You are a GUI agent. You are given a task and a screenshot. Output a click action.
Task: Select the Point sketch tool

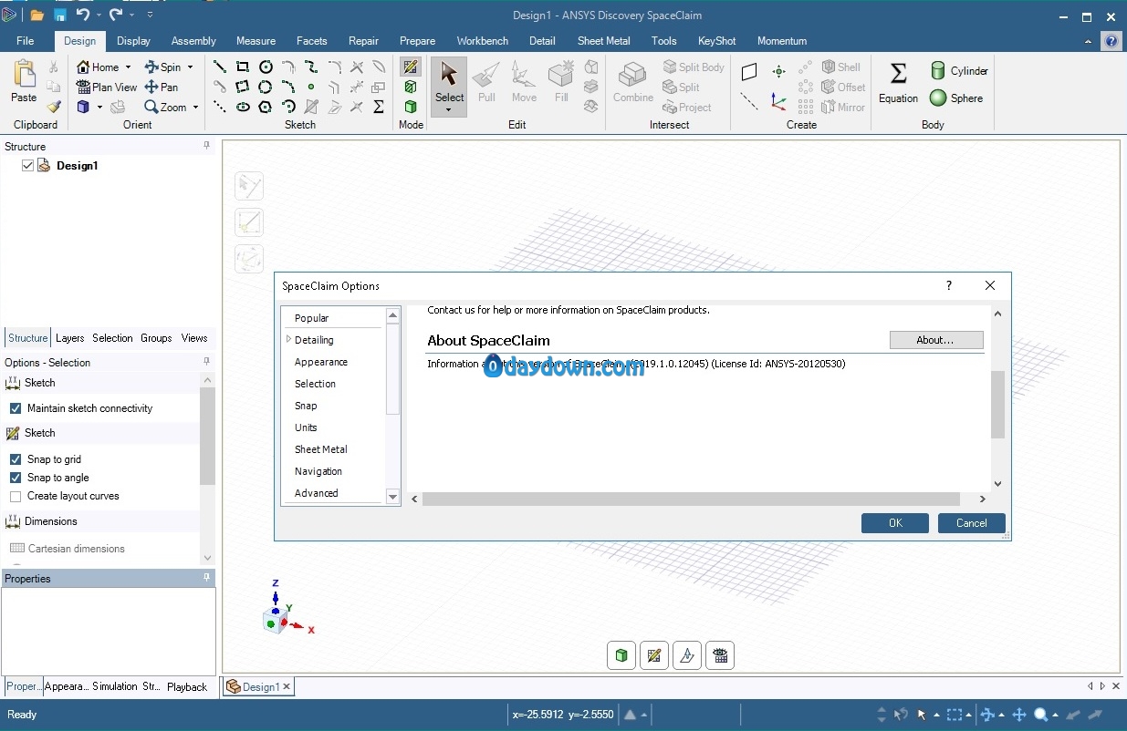click(311, 87)
